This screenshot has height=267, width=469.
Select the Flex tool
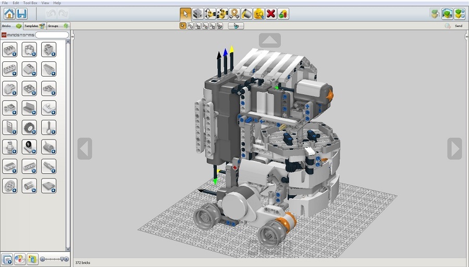coord(234,14)
